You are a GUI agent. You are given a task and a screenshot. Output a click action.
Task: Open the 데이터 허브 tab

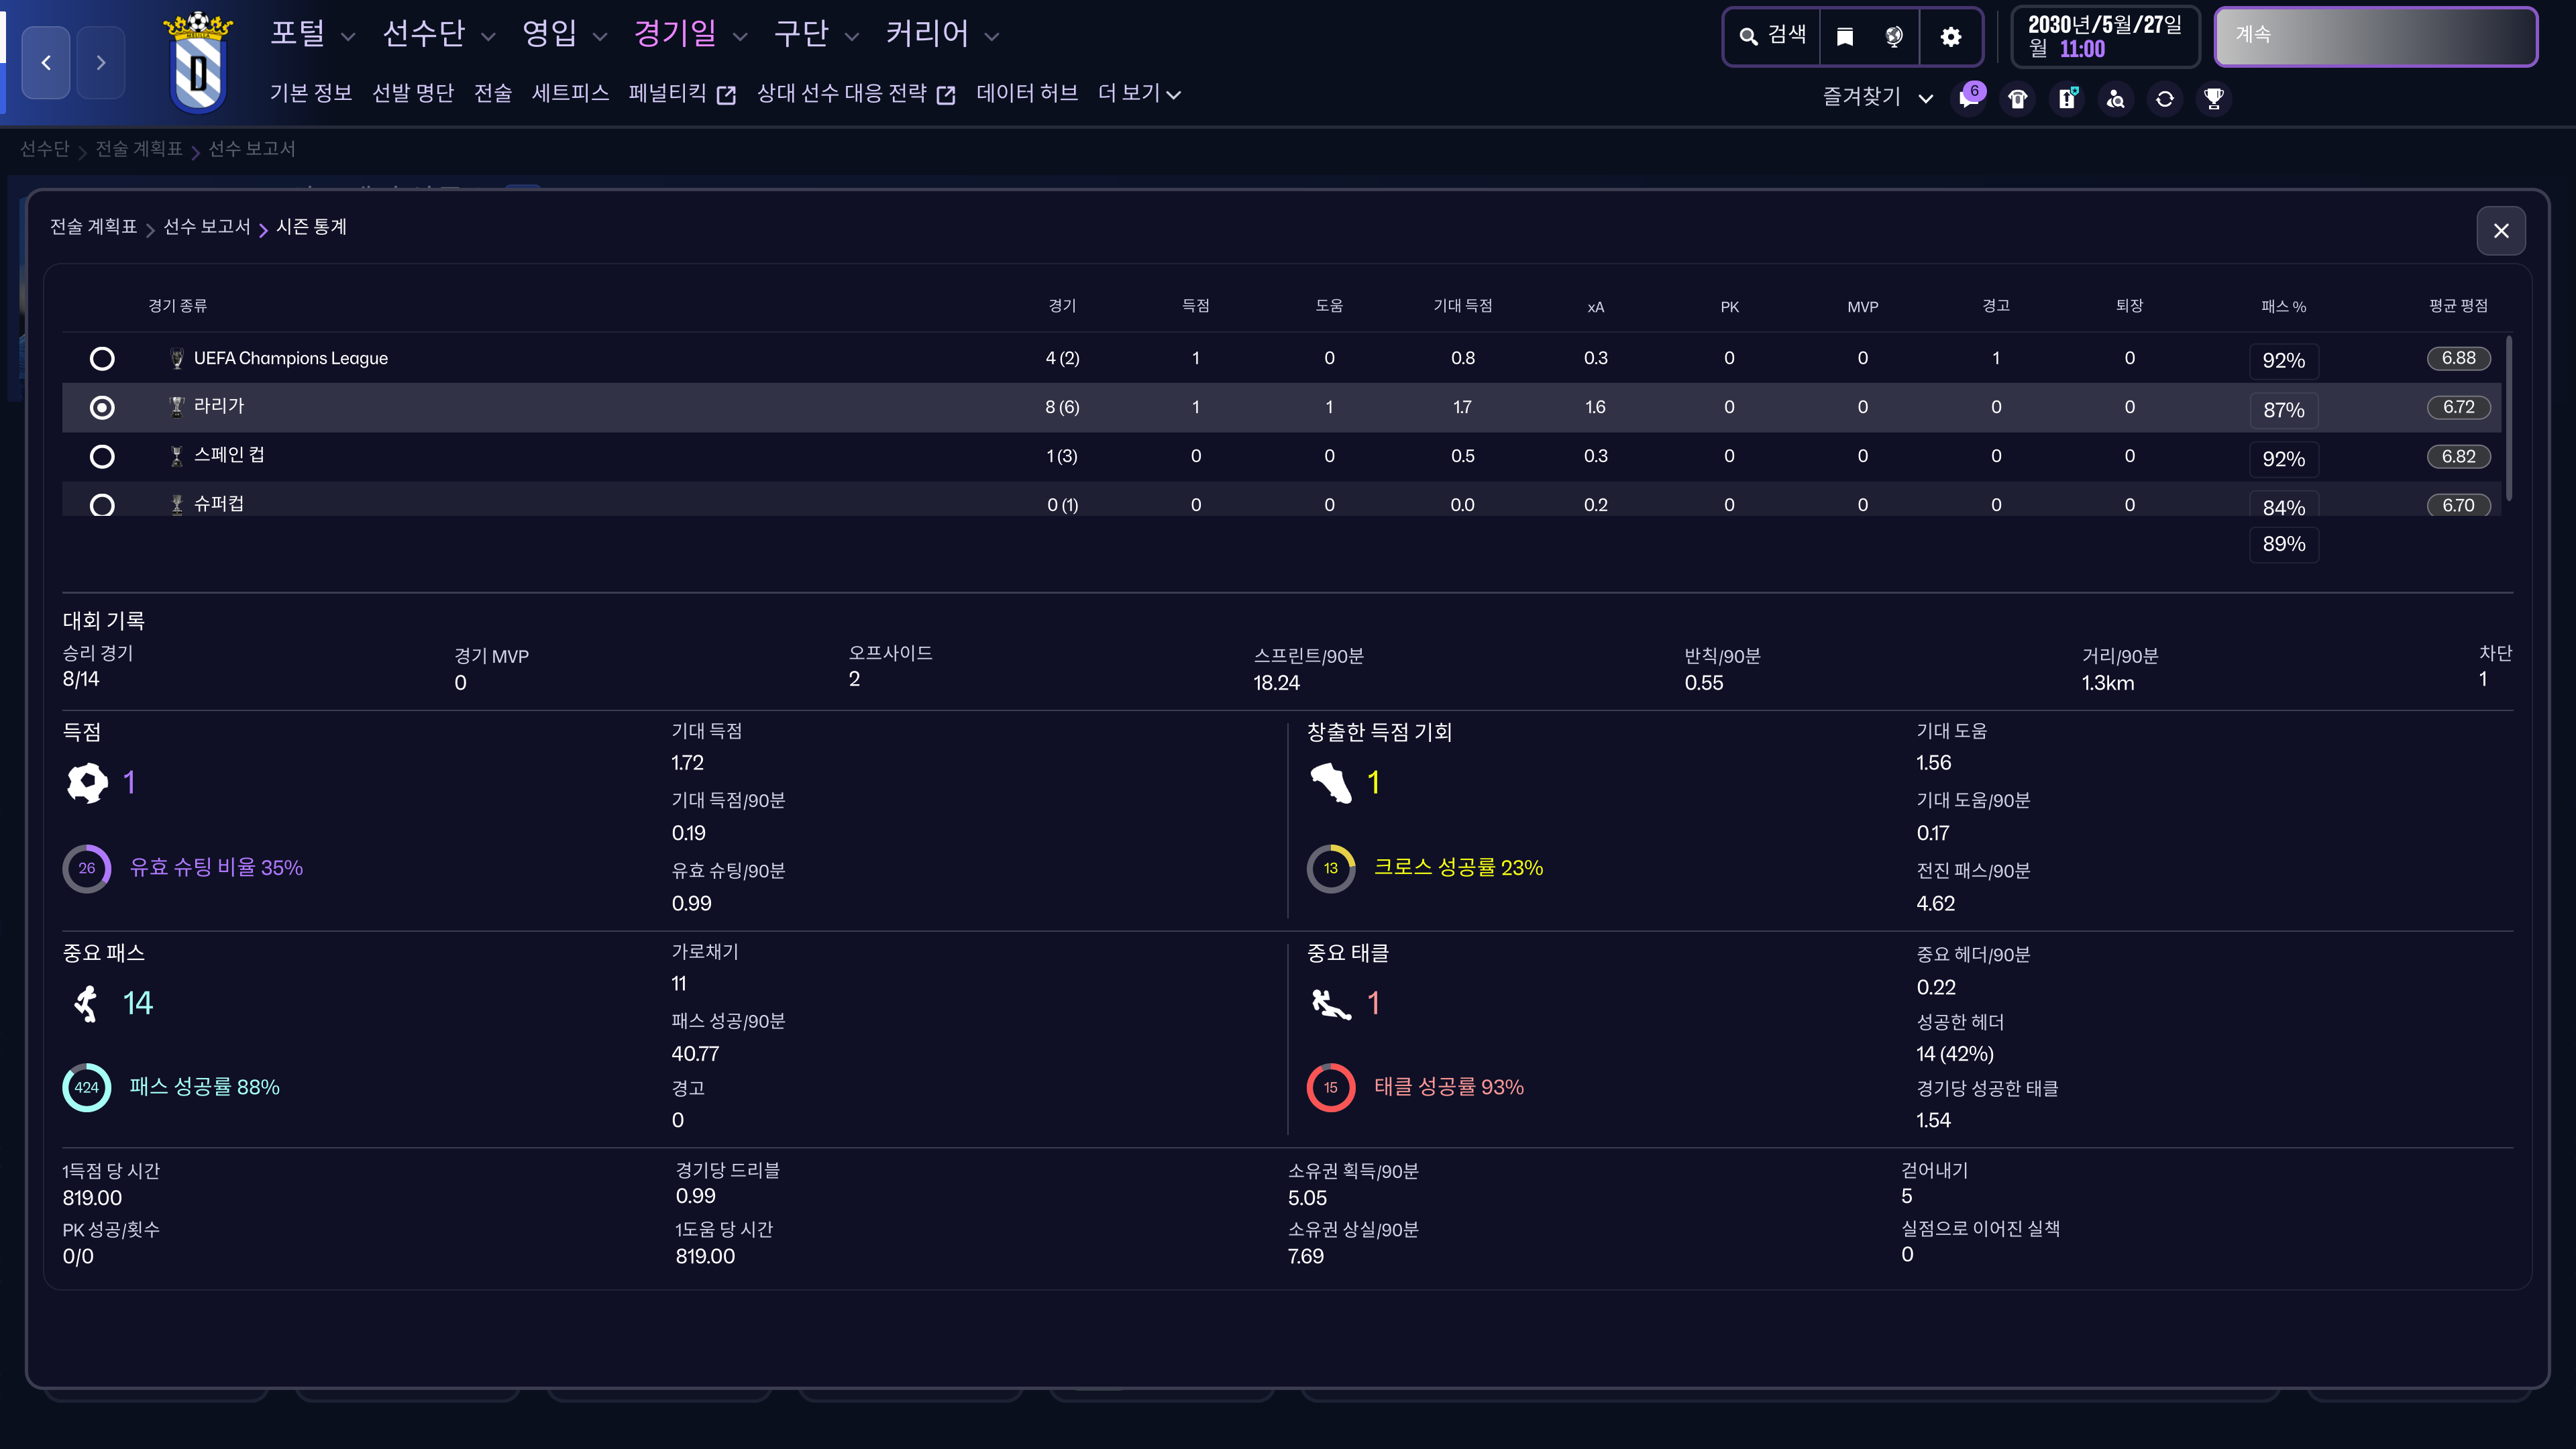coord(1026,93)
